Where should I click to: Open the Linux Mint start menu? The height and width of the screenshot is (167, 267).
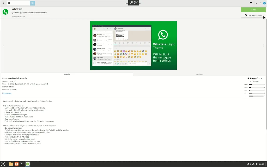coord(3,164)
